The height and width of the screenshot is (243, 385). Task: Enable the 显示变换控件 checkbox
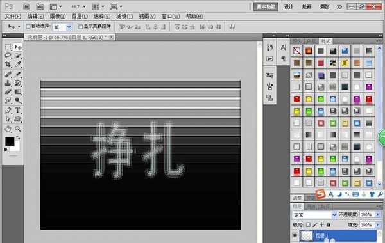pyautogui.click(x=81, y=26)
